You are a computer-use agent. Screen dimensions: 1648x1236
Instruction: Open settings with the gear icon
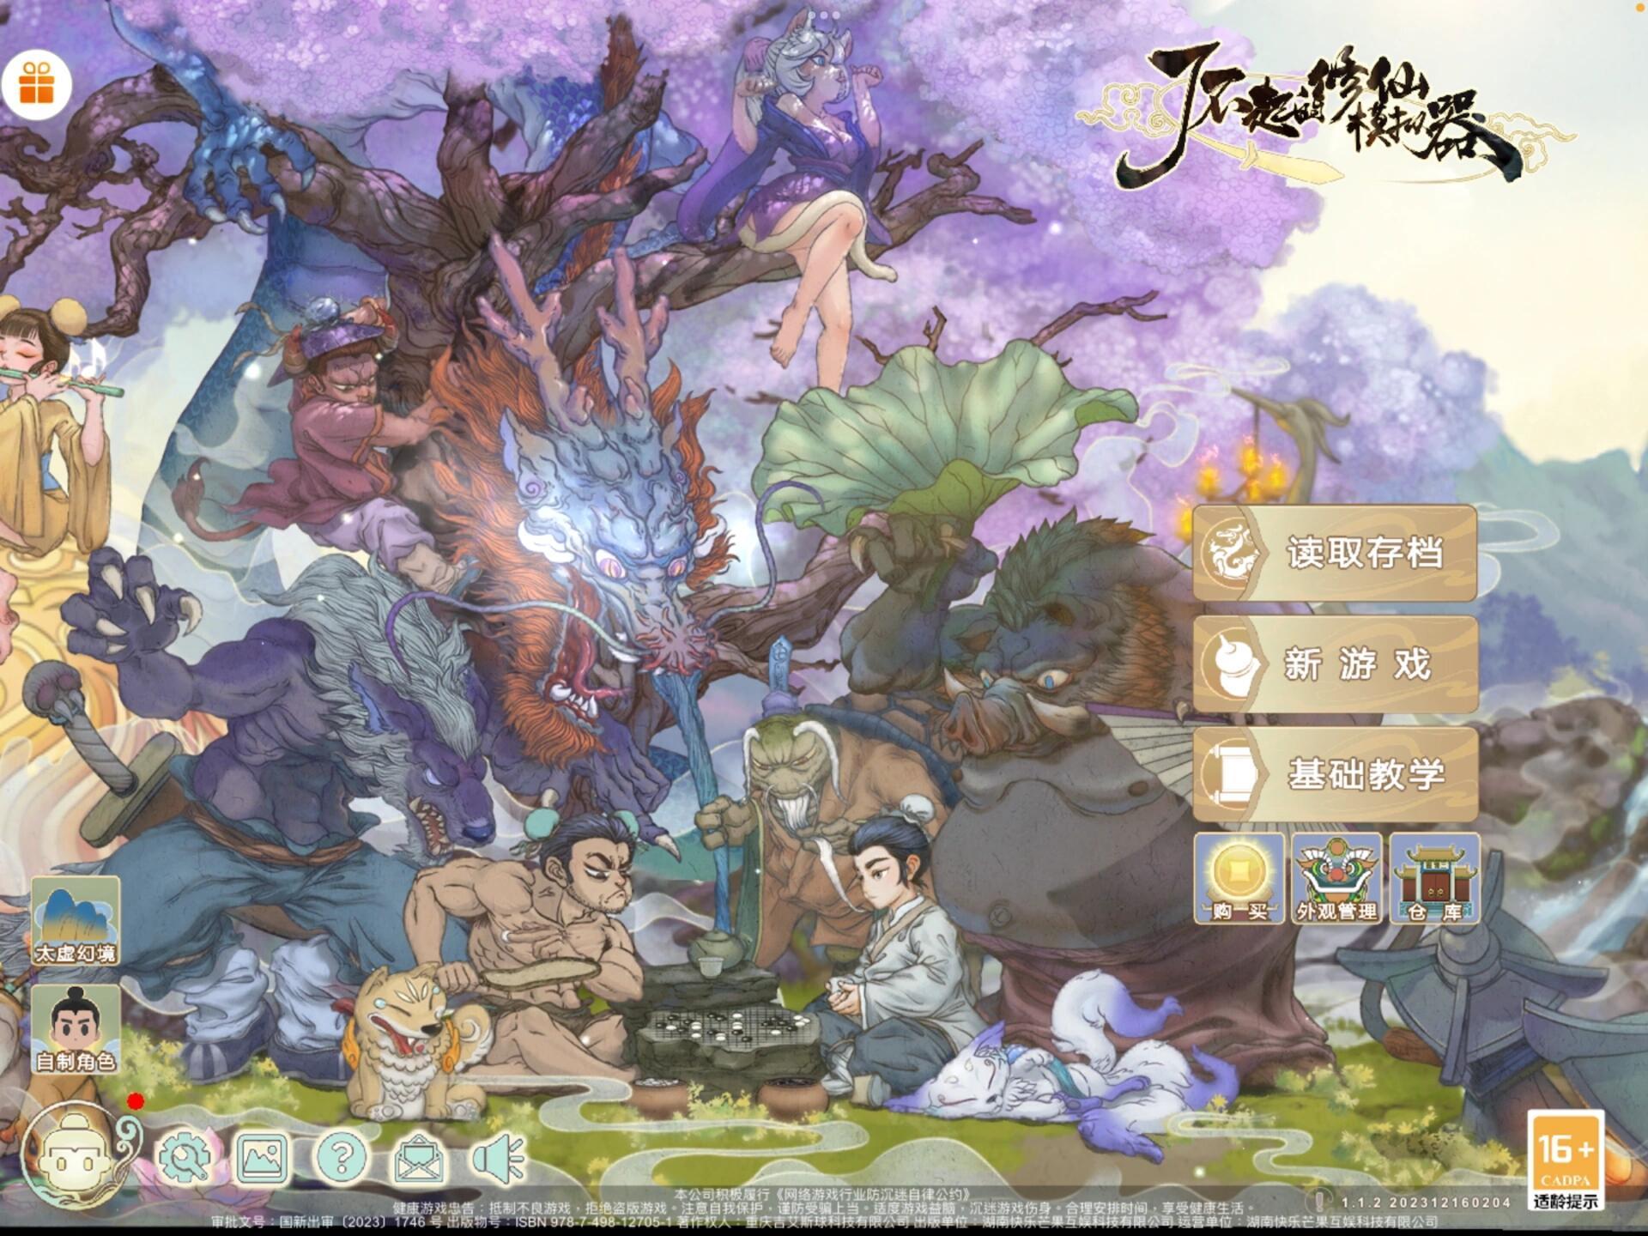click(x=185, y=1158)
